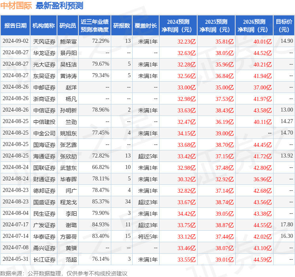
Task: Click the 报告日期 column header
Action: [x=15, y=26]
